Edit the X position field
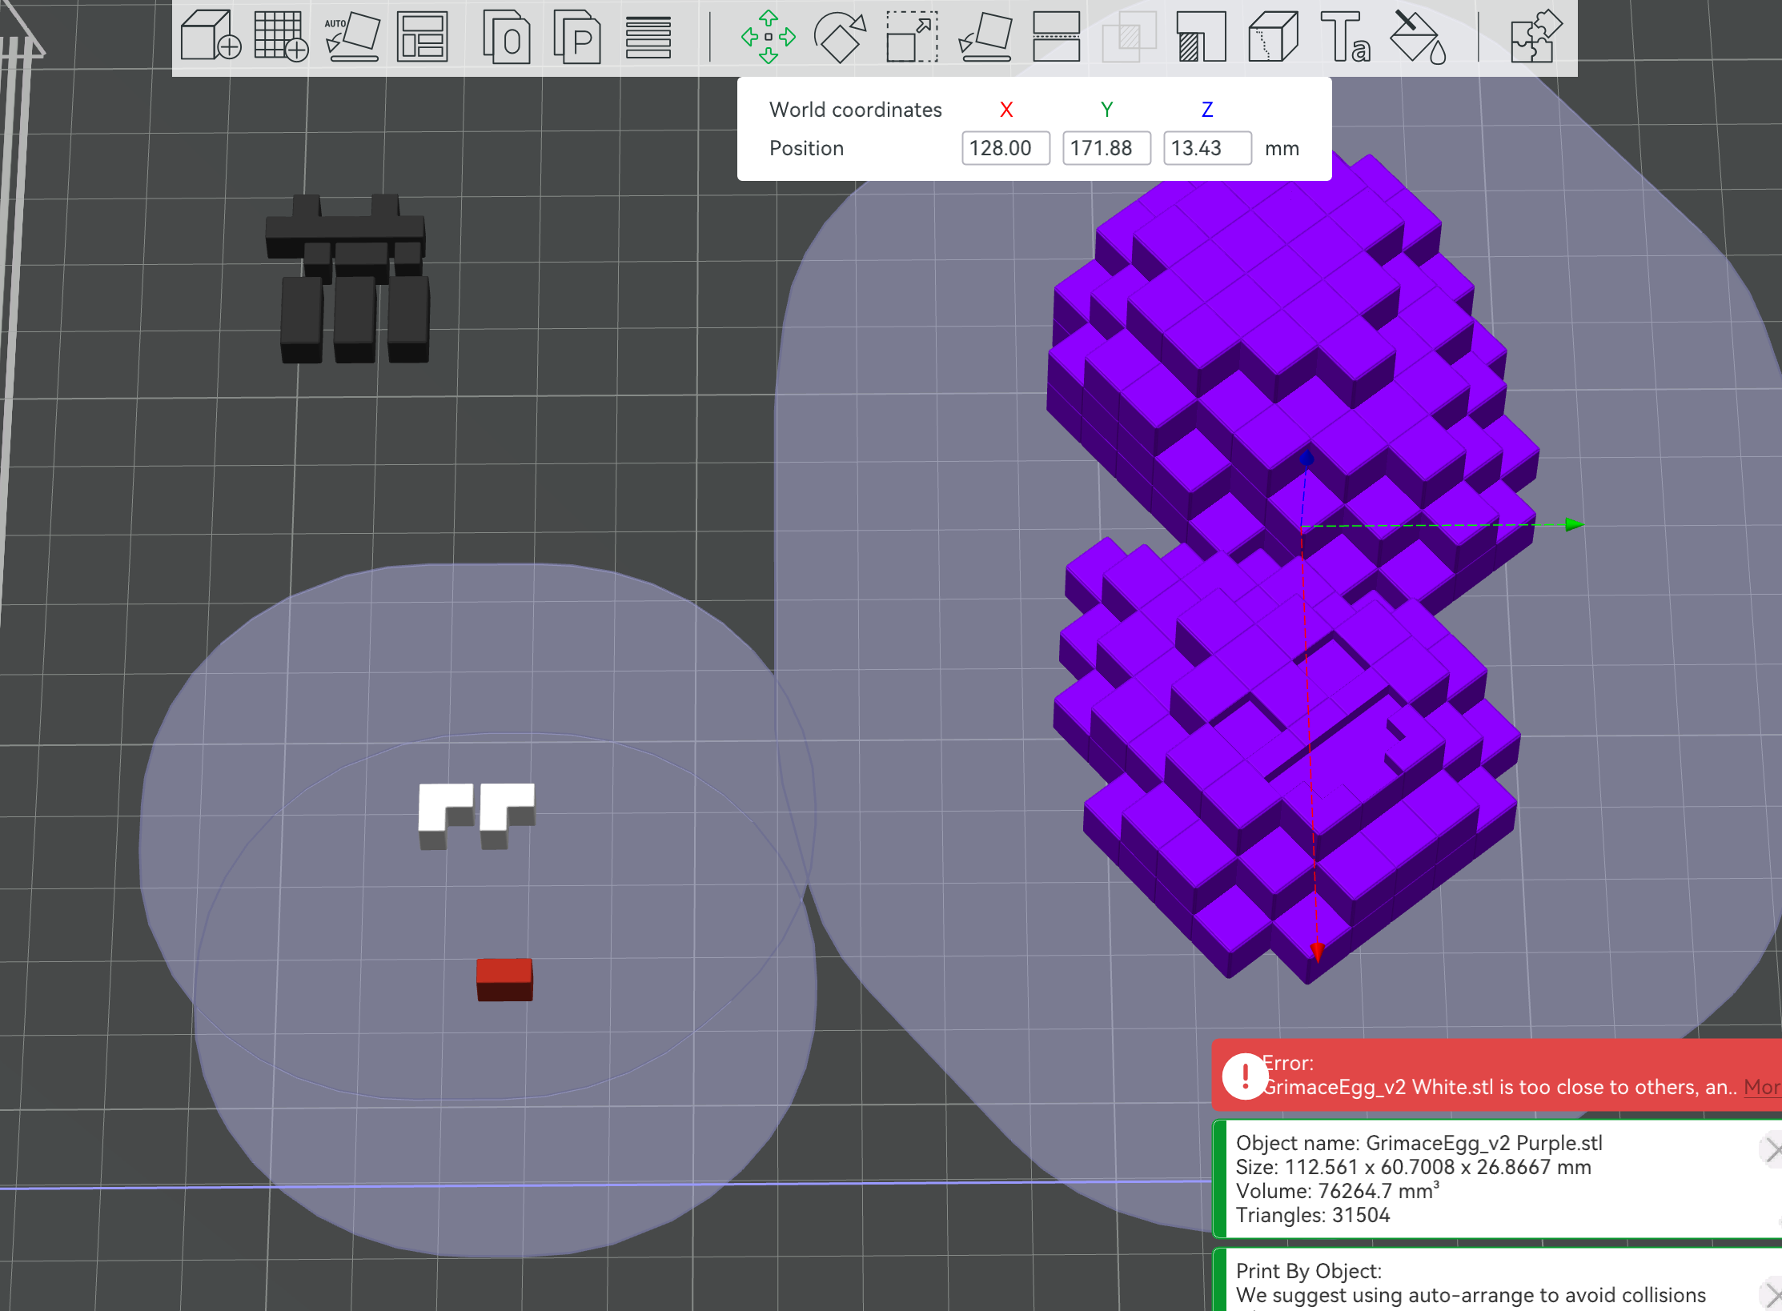 click(x=1005, y=148)
